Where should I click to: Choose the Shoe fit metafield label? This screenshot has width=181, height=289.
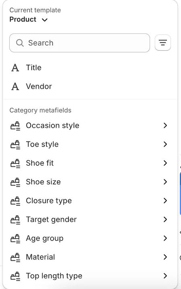(40, 163)
